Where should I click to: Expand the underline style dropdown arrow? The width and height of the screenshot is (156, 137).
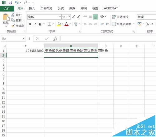tap(44, 24)
